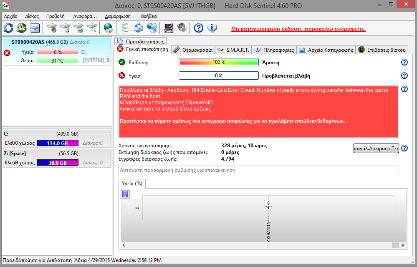The height and width of the screenshot is (267, 417).
Task: Click the info speech bubble toolbar icon
Action: tap(212, 28)
